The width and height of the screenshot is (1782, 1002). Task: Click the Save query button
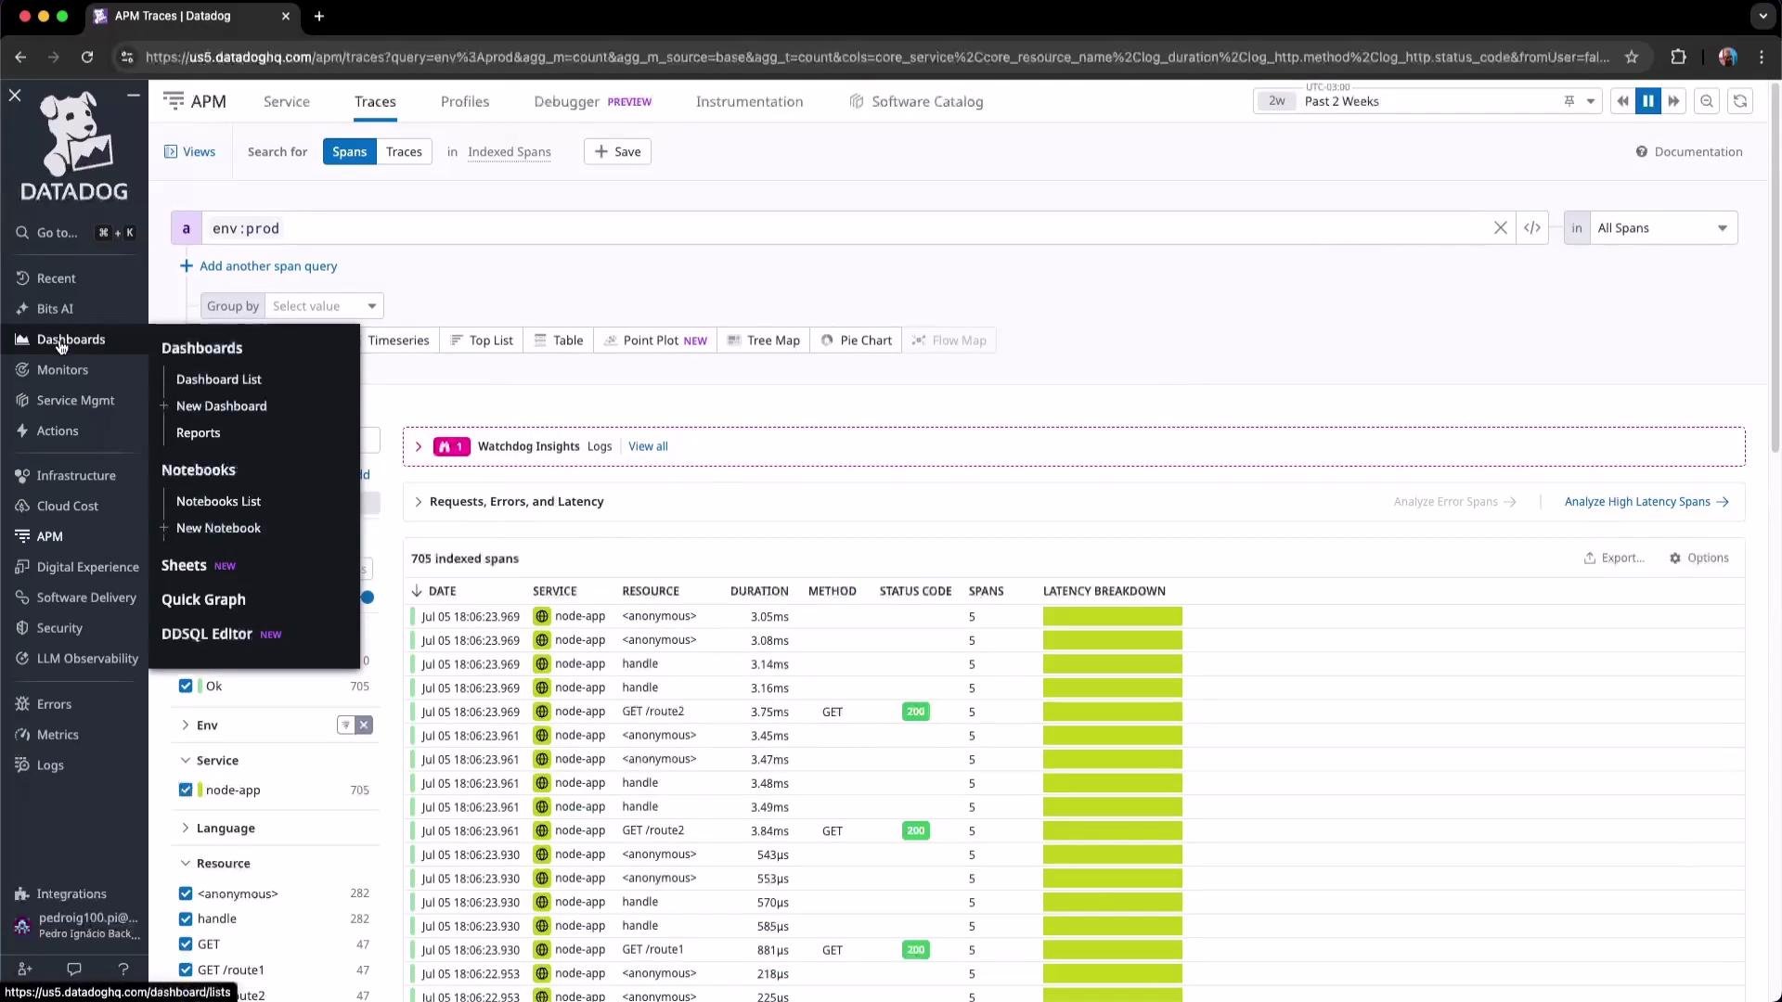(x=617, y=152)
